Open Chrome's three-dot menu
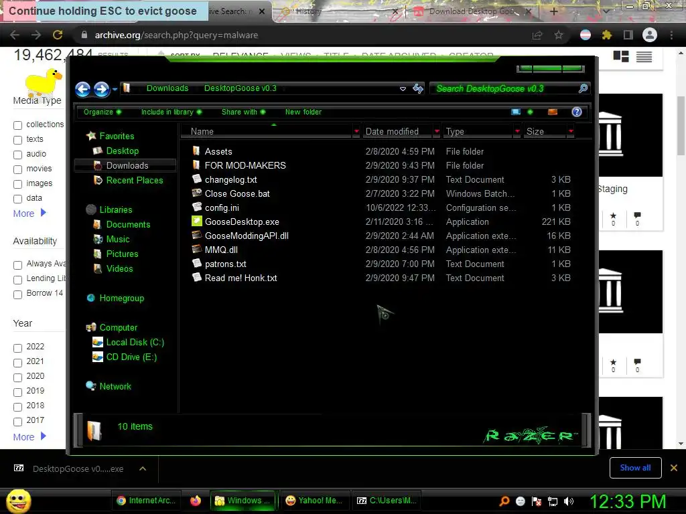Image resolution: width=686 pixels, height=514 pixels. point(671,35)
